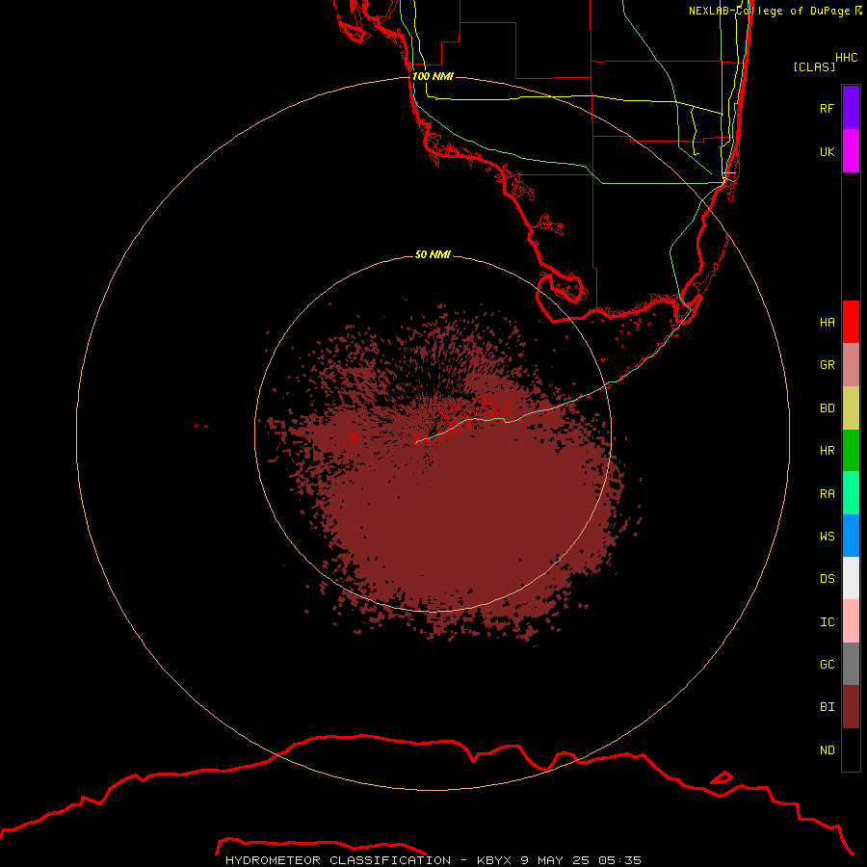Image resolution: width=867 pixels, height=867 pixels.
Task: Click the GR legend label
Action: [x=827, y=365]
